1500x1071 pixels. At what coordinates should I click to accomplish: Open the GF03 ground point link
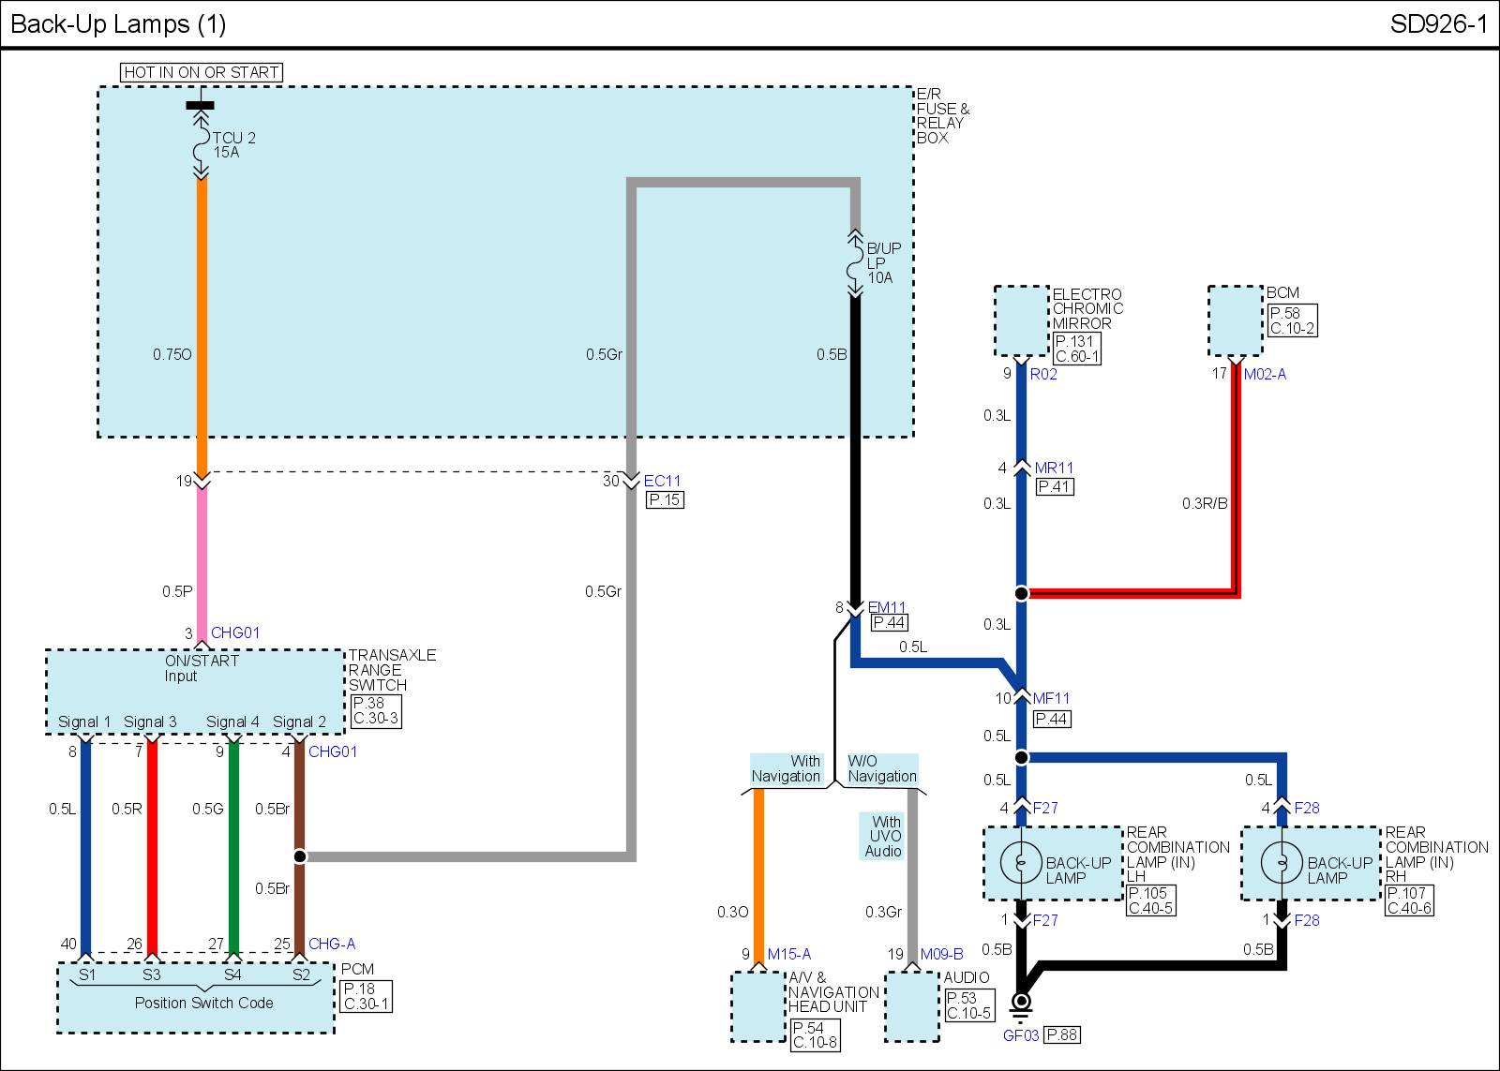(x=1021, y=1035)
